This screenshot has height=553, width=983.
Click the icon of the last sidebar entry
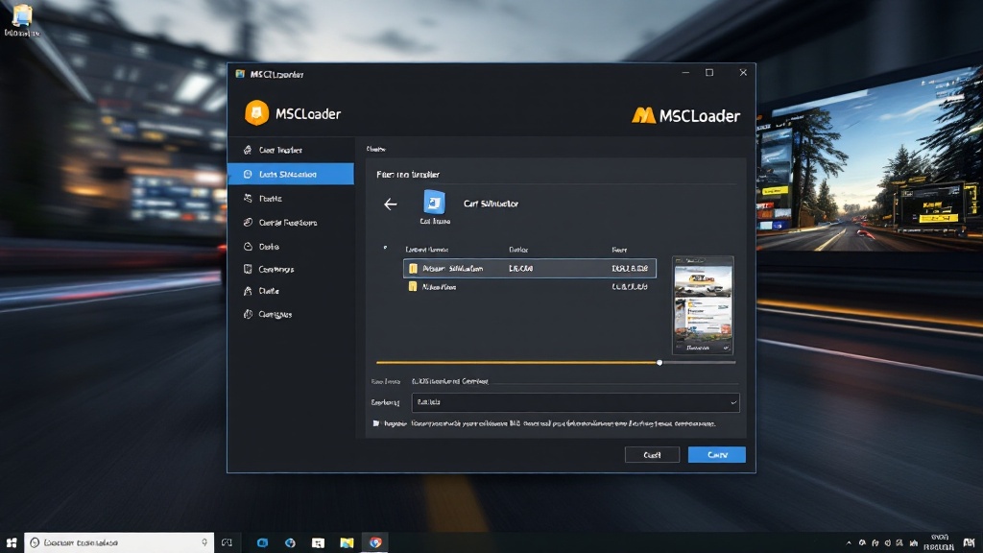coord(248,314)
